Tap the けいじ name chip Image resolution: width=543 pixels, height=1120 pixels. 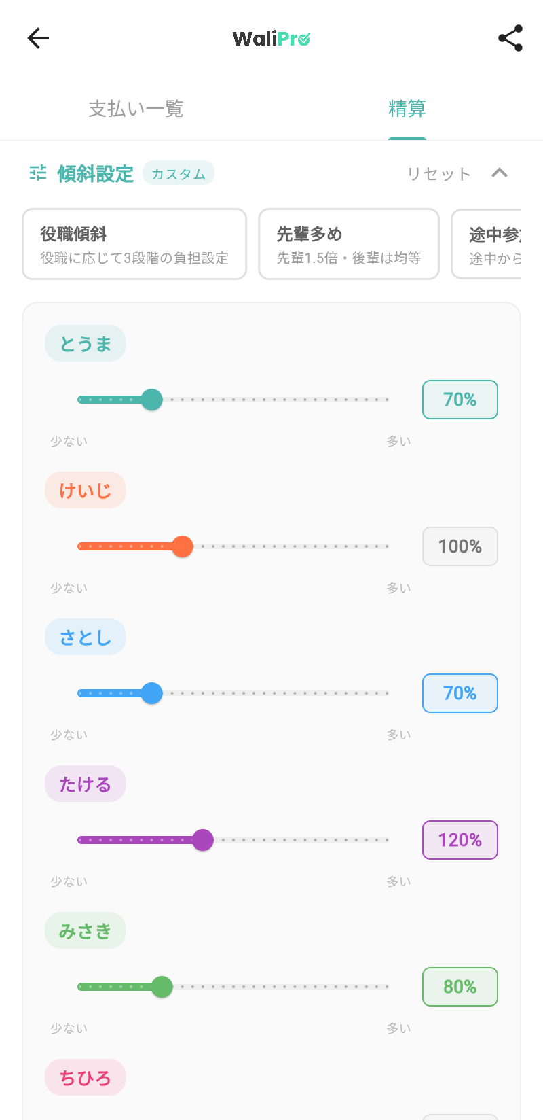(85, 490)
